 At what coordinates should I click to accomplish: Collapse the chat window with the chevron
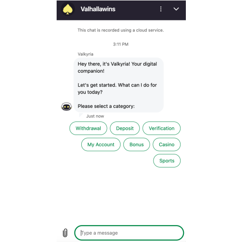pyautogui.click(x=176, y=9)
